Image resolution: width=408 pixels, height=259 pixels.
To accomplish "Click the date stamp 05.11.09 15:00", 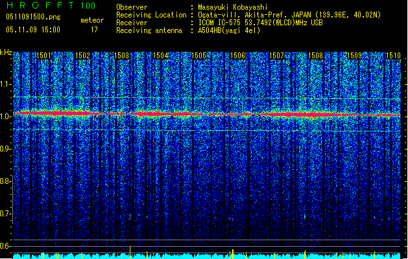I will 33,30.
